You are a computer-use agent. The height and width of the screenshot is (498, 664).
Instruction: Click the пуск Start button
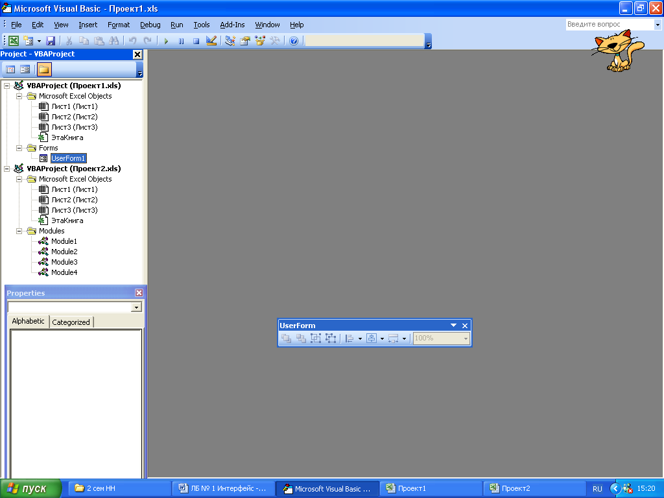(30, 488)
